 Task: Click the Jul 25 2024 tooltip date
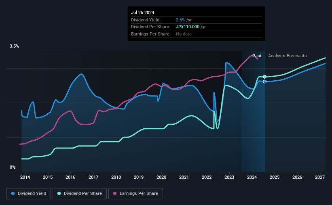coord(142,13)
